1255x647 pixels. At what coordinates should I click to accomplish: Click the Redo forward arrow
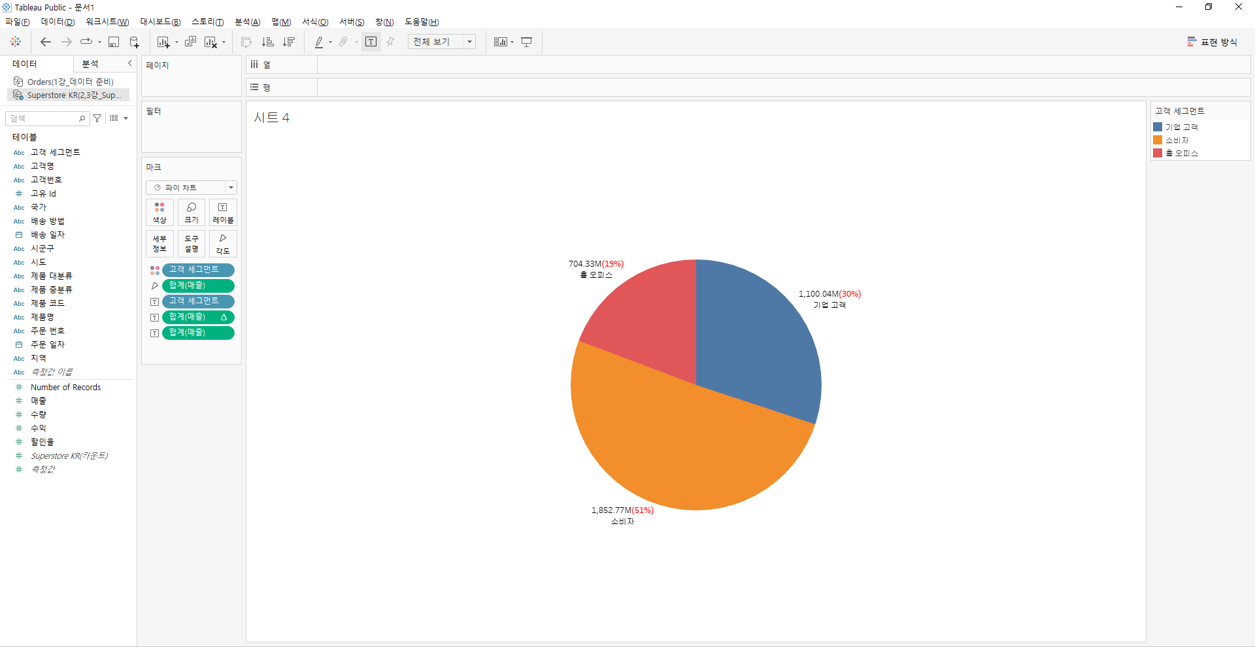(67, 42)
